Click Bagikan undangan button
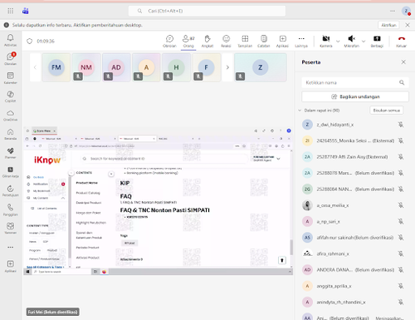Viewport: 415px width, 320px height. pyautogui.click(x=355, y=96)
